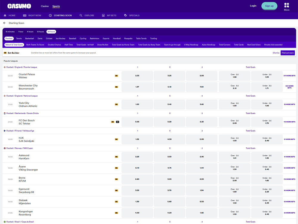Click Bet Builder icon for Kongsvinger vs Rosenborg
This screenshot has height=224, width=298.
click(x=116, y=213)
